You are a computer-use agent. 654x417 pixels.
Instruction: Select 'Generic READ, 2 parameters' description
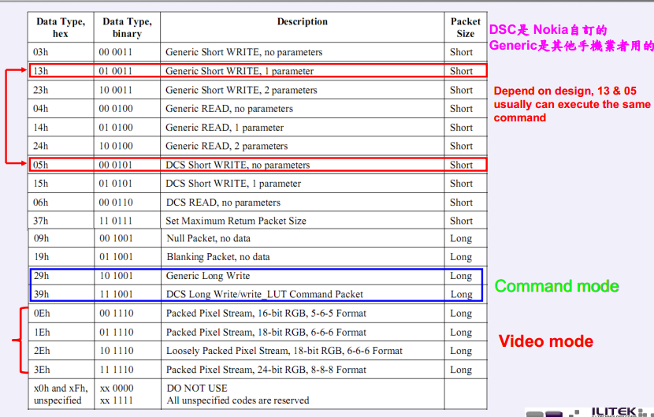[x=226, y=146]
